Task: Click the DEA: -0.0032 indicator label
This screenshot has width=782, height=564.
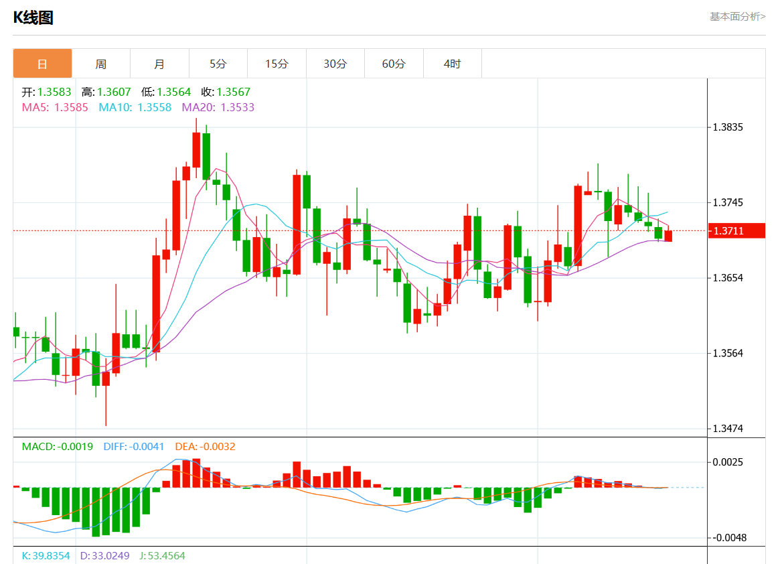Action: coord(205,447)
